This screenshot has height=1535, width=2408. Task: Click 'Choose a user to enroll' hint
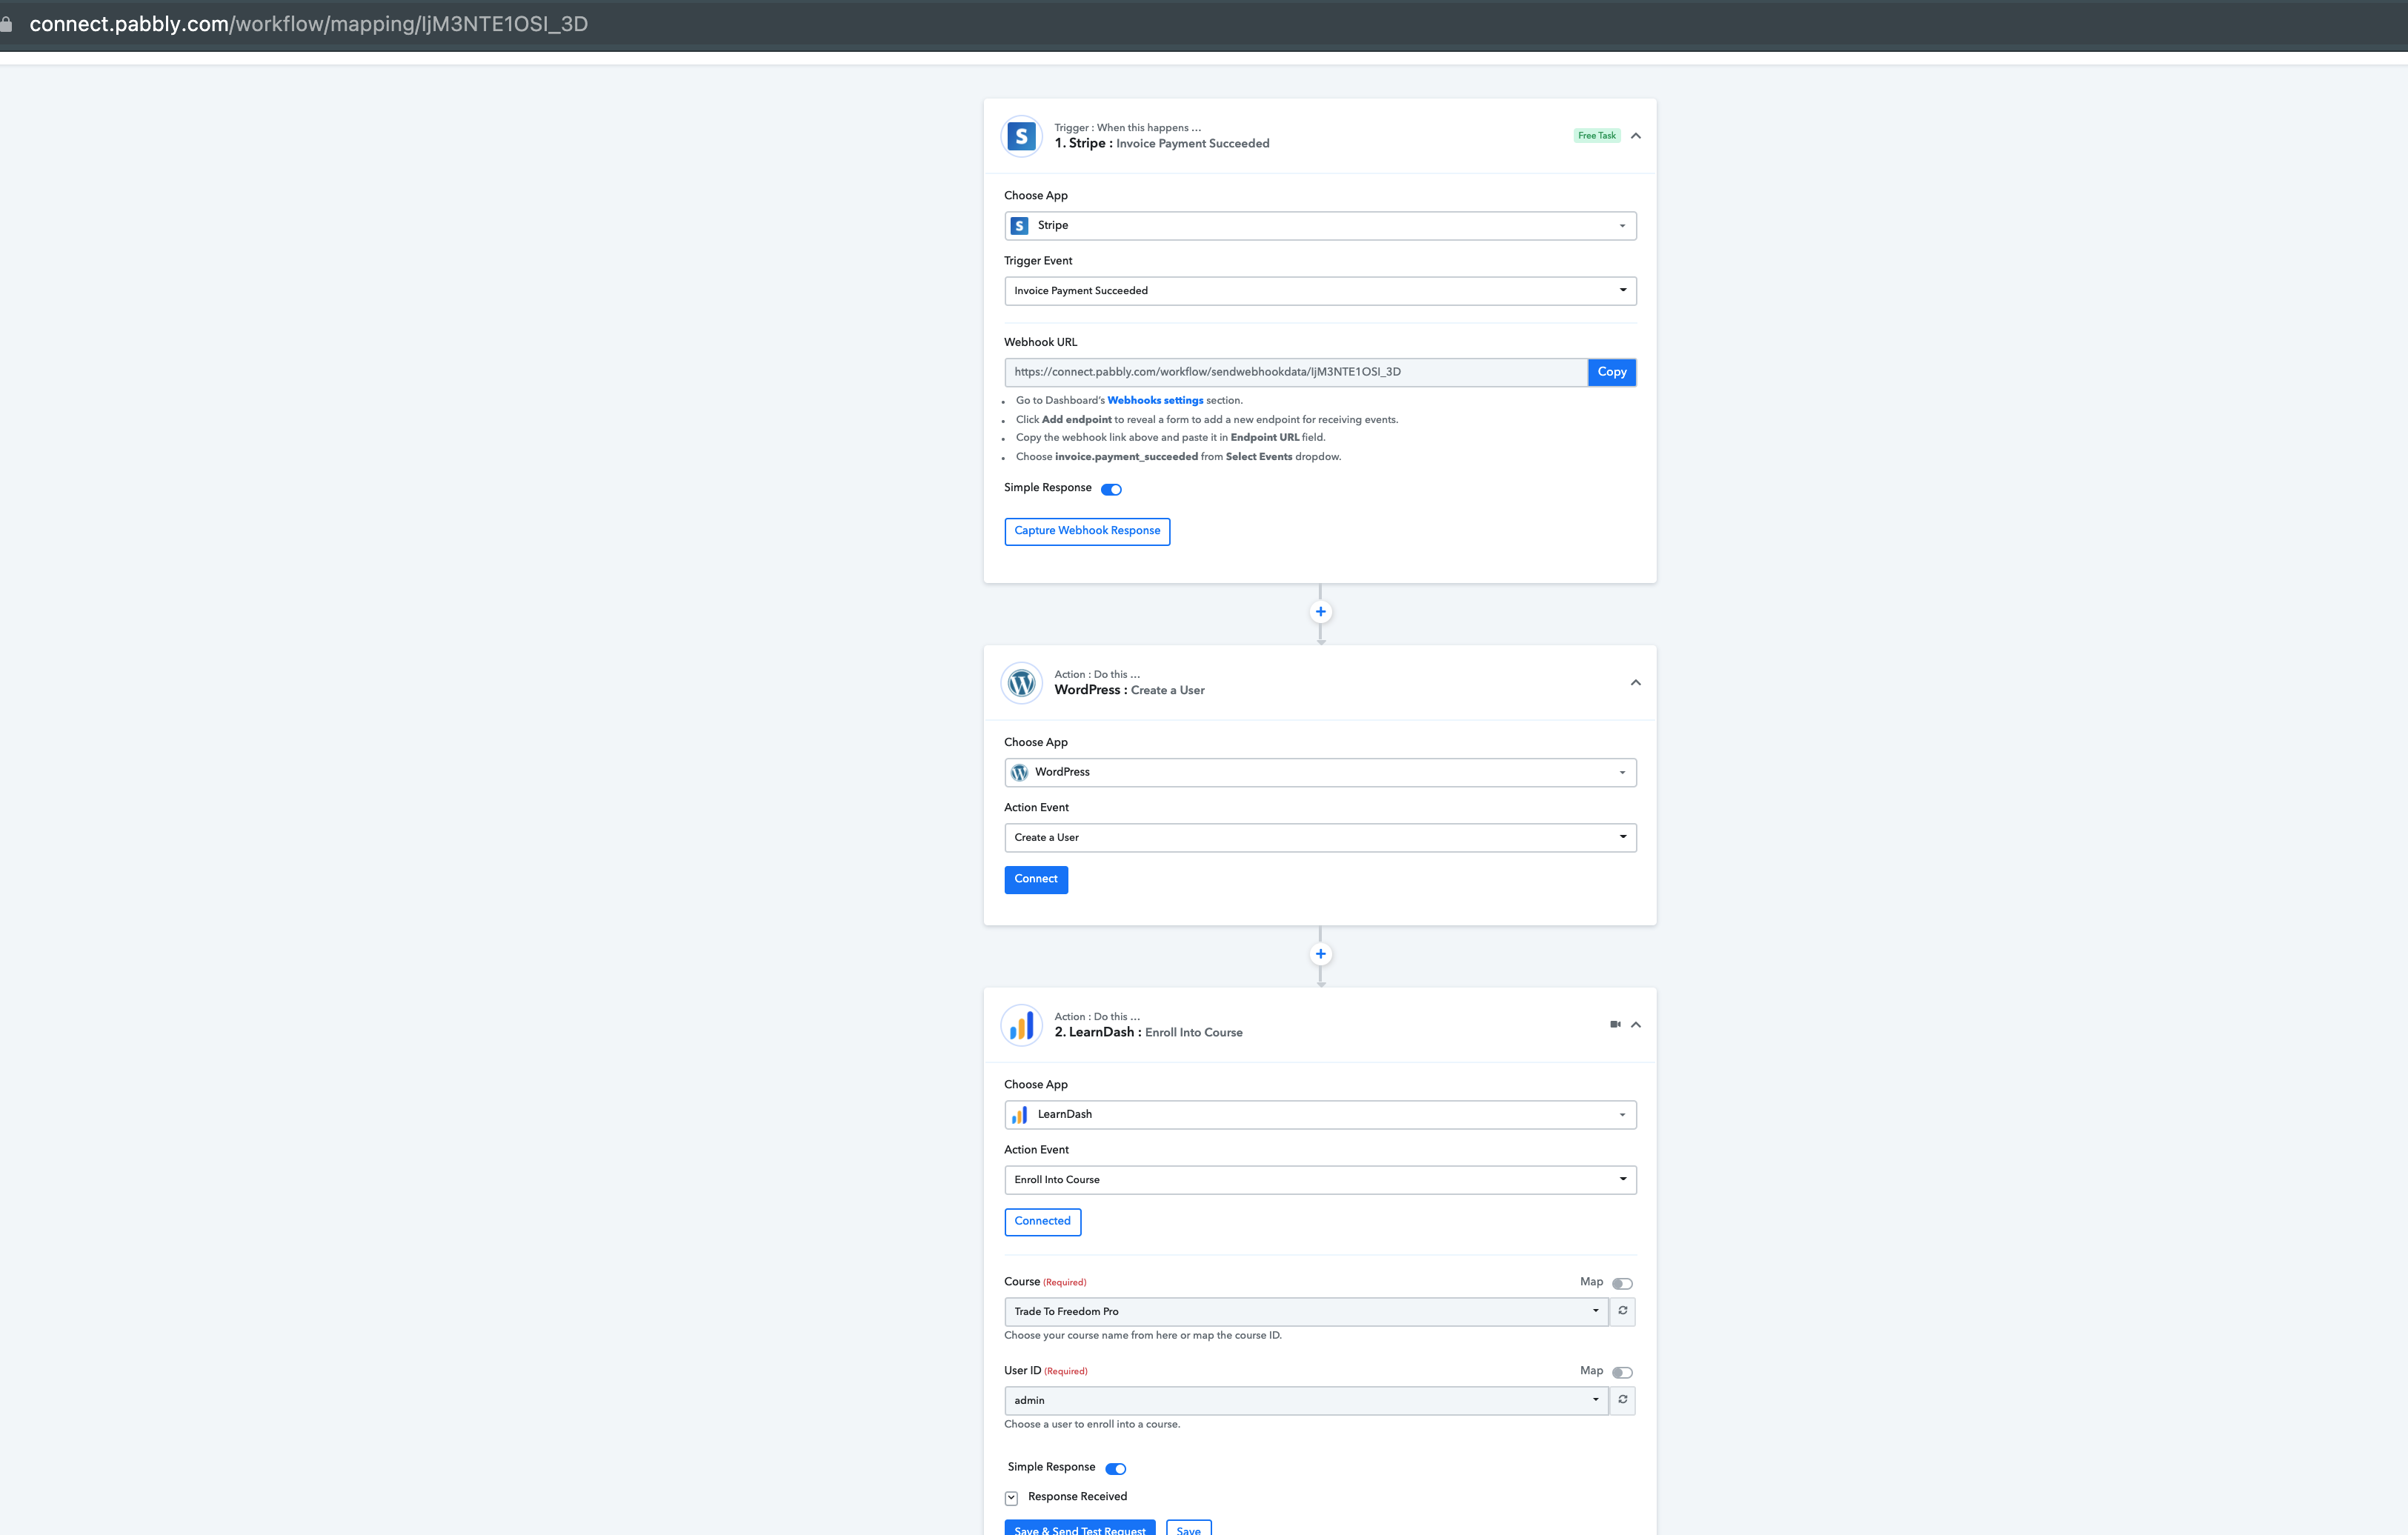pos(1092,1425)
